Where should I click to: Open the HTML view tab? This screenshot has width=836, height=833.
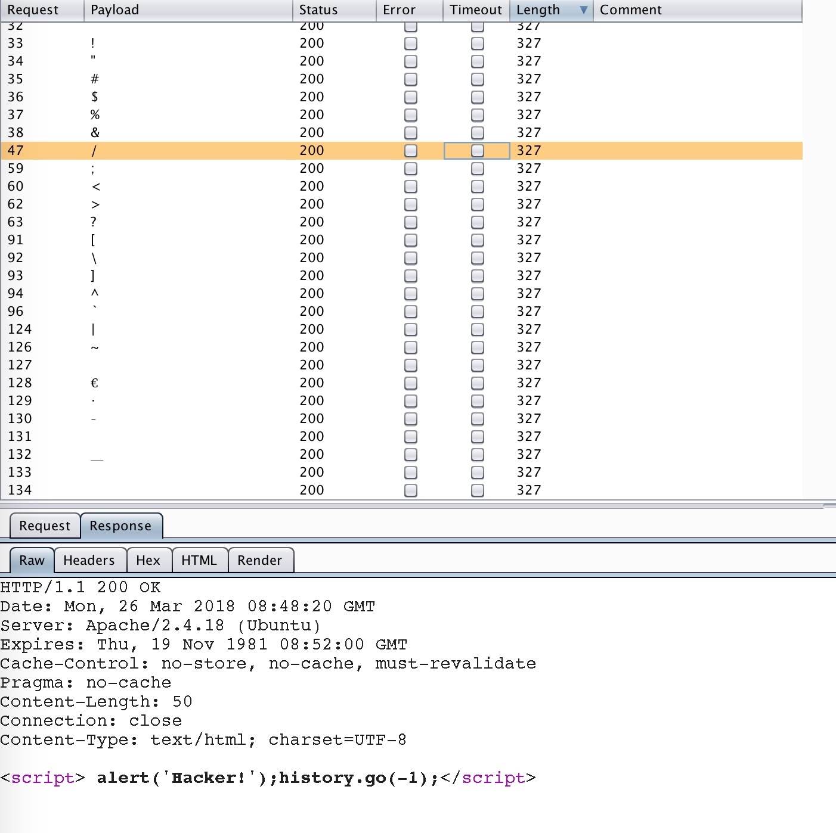pos(199,560)
